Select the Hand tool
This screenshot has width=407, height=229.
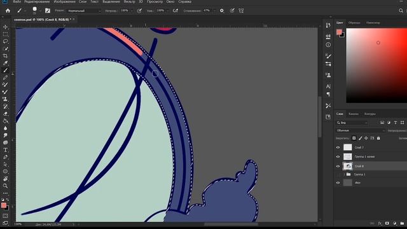pos(5,179)
